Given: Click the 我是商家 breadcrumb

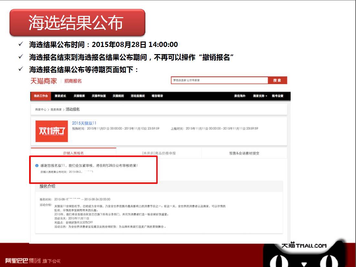Looking at the screenshot, I should (x=56, y=110).
